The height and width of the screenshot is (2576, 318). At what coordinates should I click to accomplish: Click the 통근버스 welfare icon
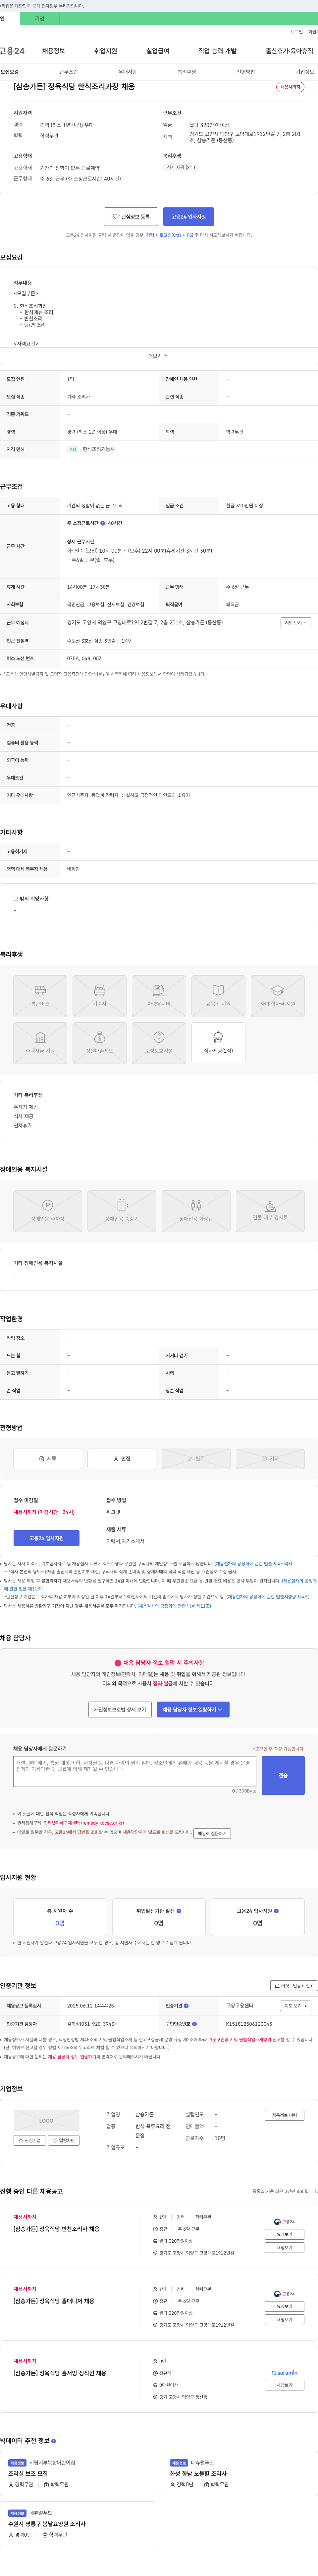40,990
